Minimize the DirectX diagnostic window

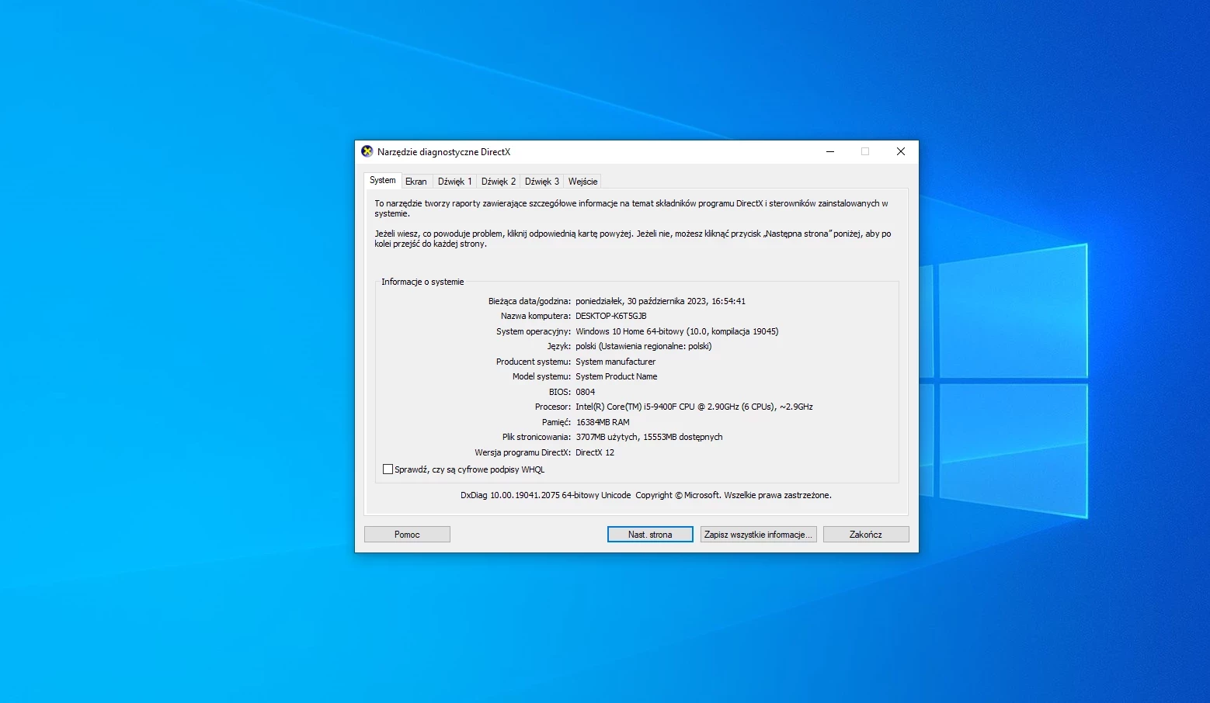830,152
